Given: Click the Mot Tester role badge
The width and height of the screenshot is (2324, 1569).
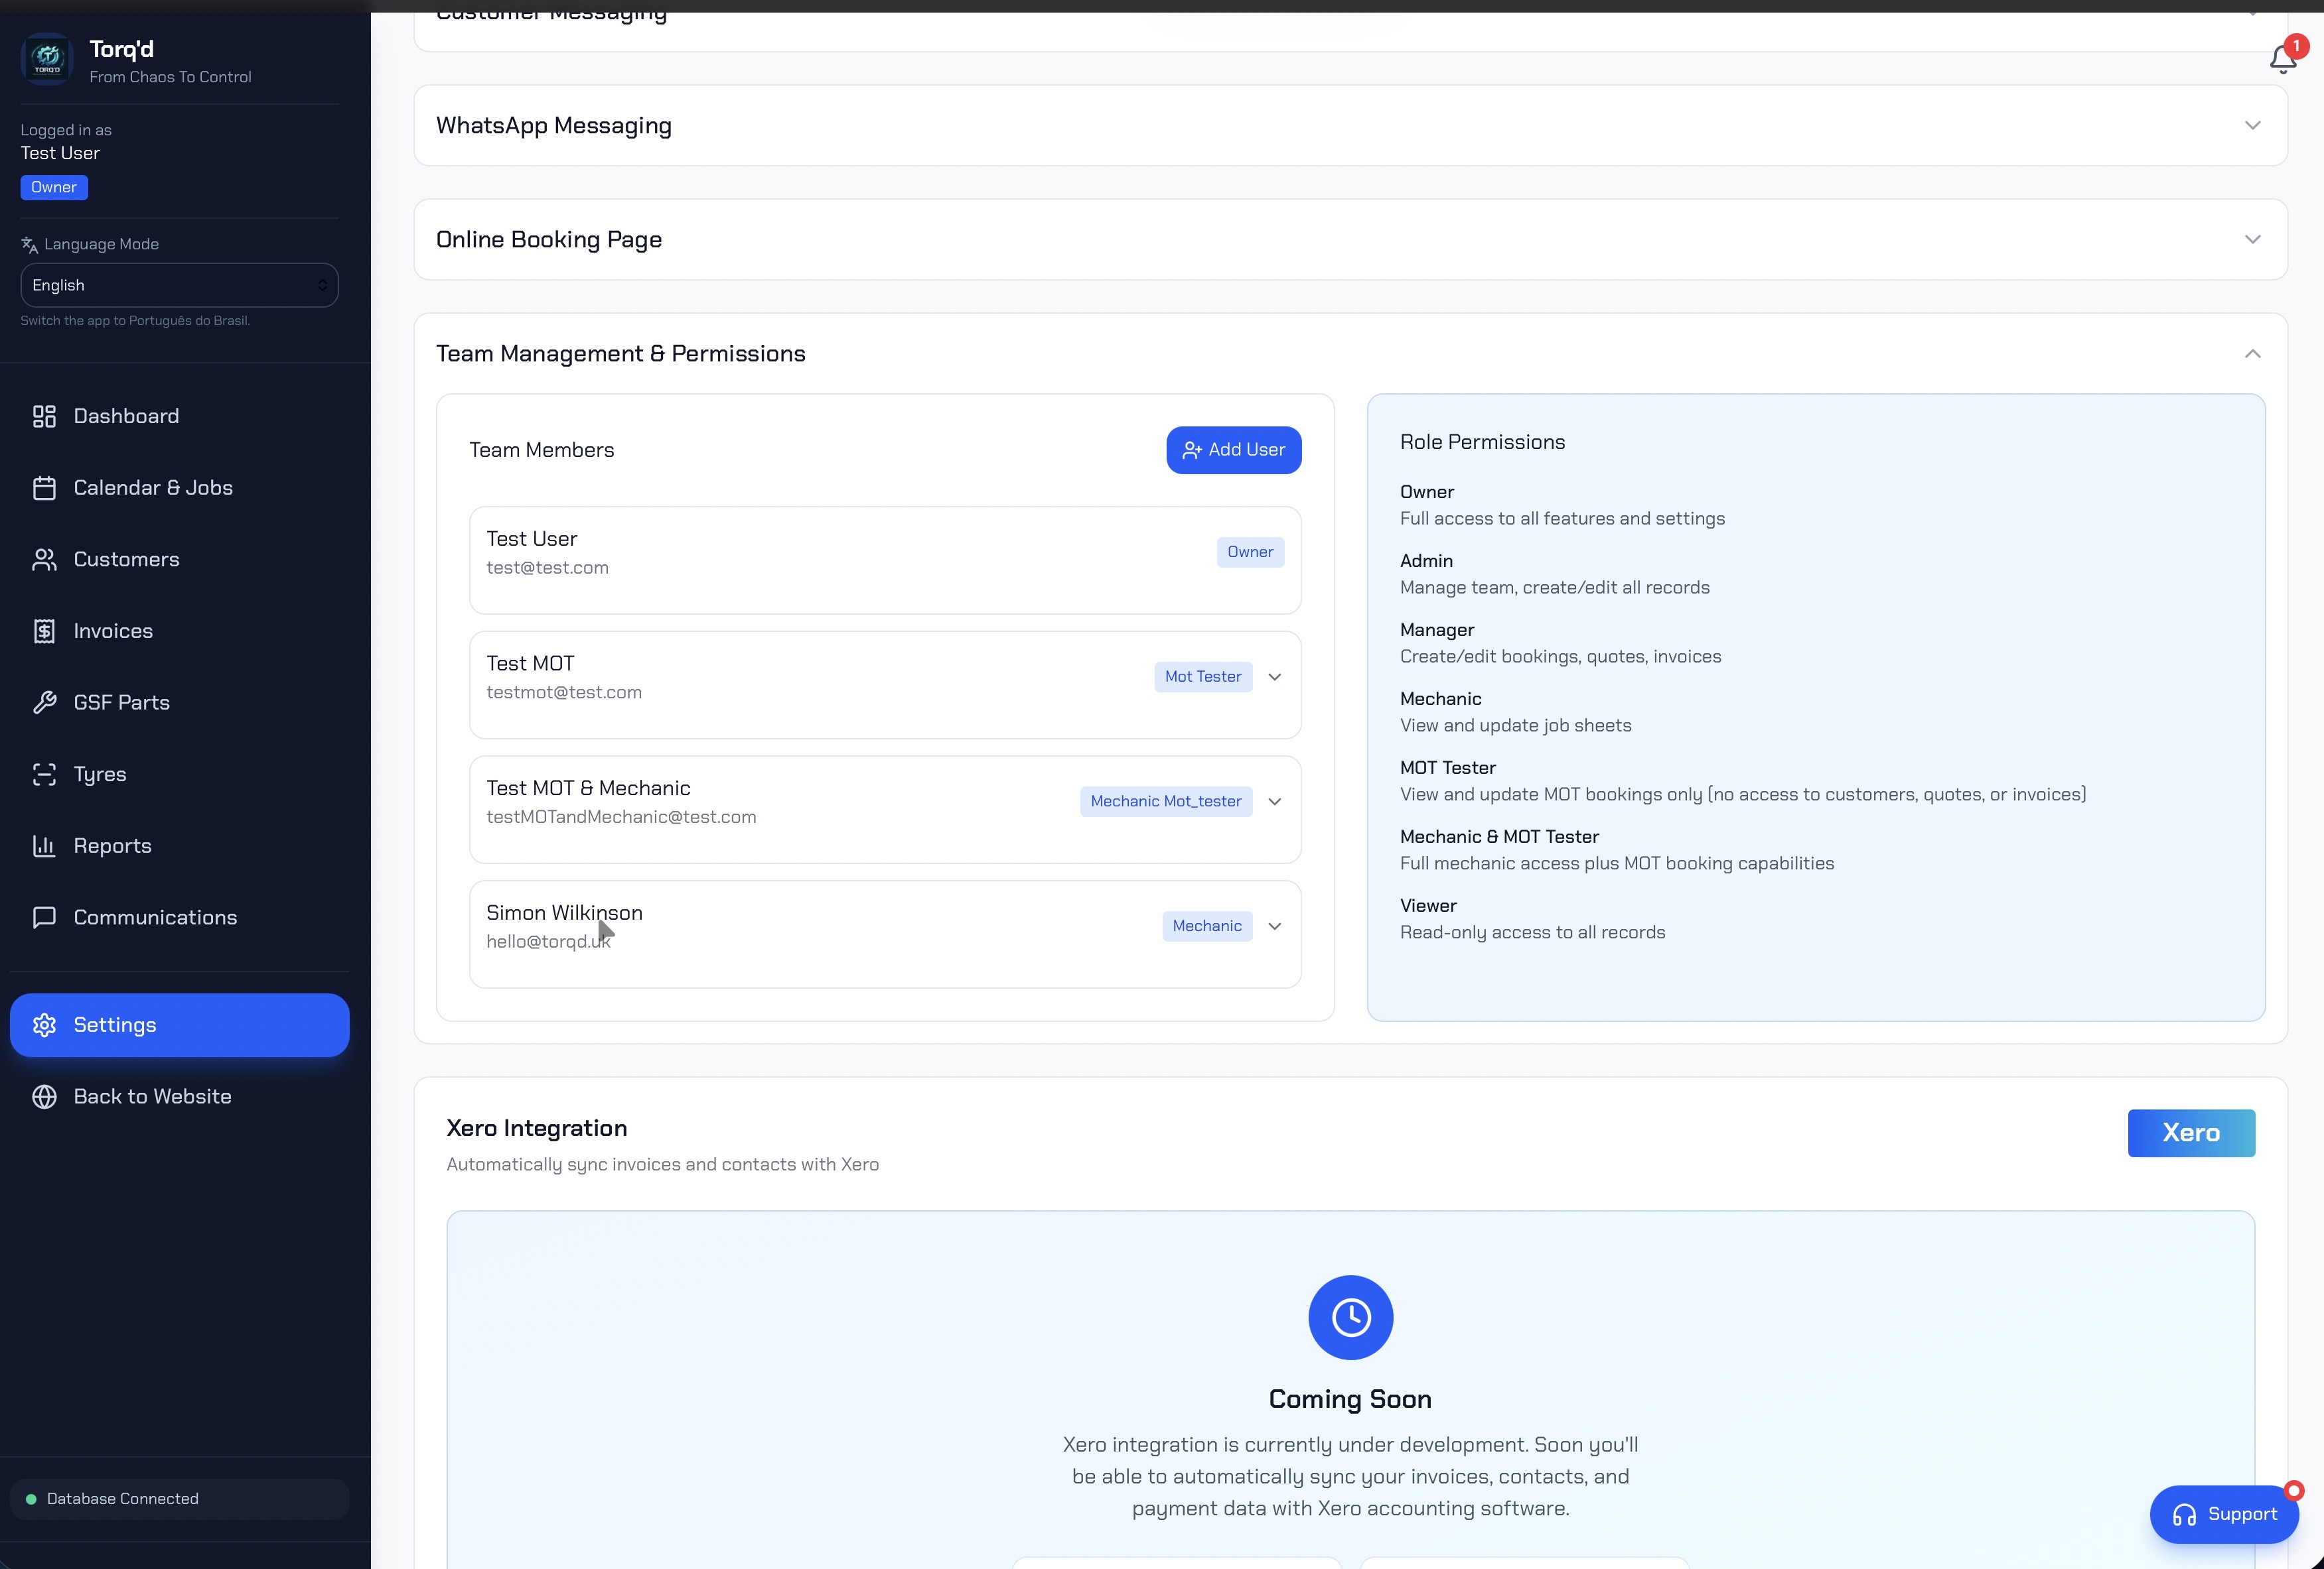Looking at the screenshot, I should (1203, 678).
